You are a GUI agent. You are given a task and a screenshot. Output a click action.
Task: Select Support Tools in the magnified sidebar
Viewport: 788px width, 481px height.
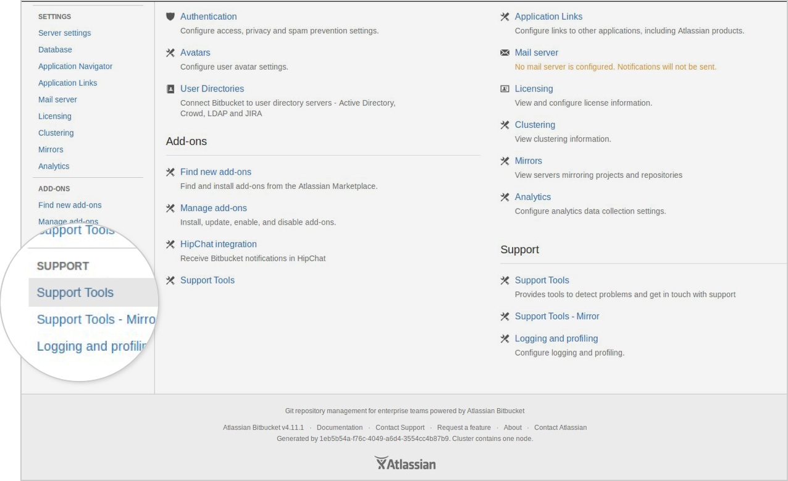(x=75, y=293)
